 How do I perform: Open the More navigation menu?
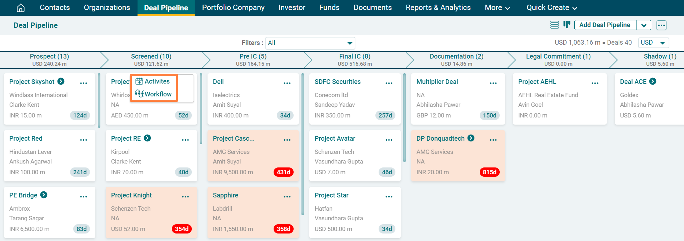click(x=497, y=8)
